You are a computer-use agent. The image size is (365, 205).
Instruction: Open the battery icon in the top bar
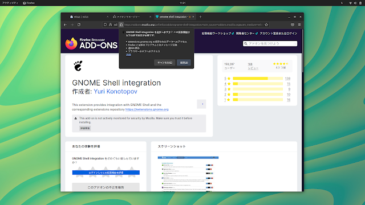[x=360, y=3]
